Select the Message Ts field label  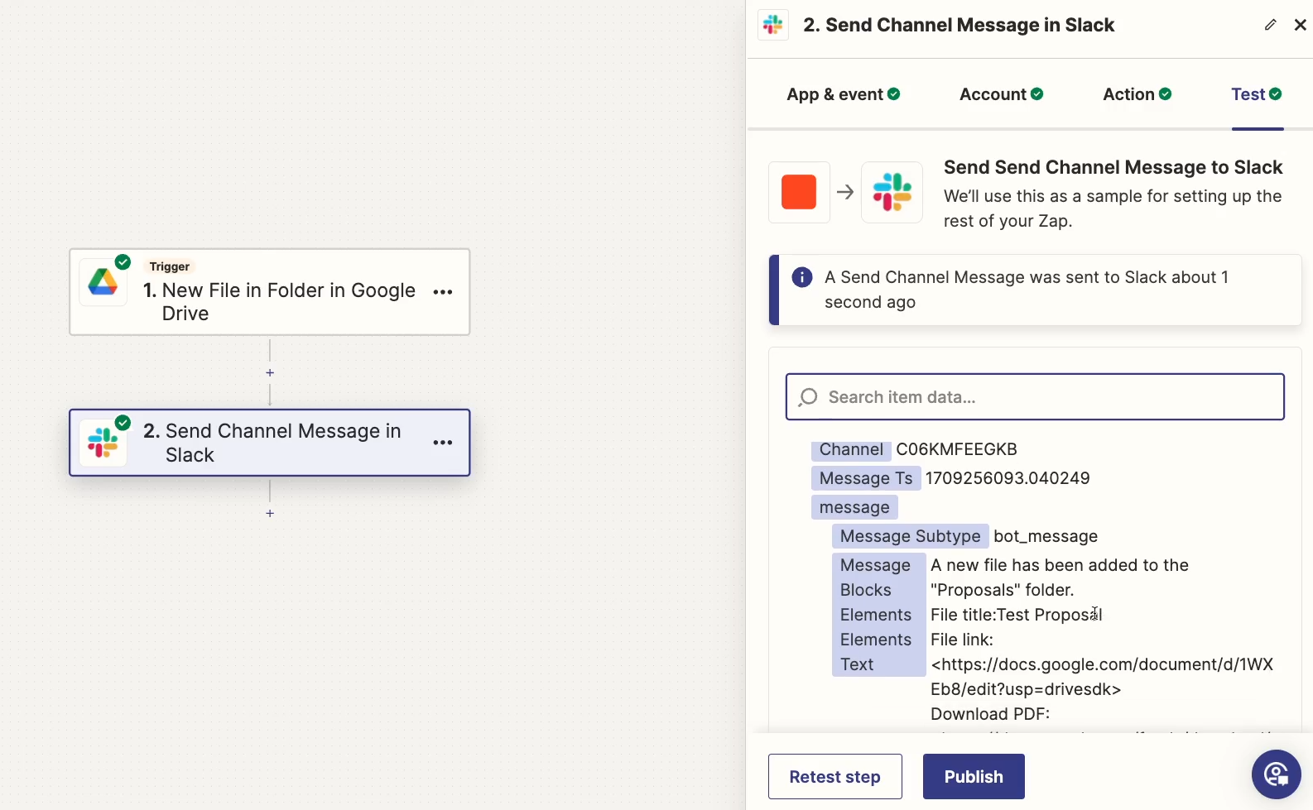point(865,478)
